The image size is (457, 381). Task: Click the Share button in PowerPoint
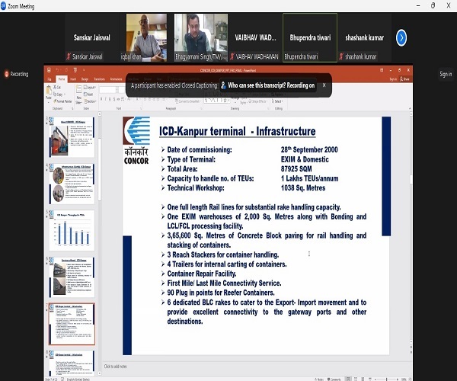tap(405, 79)
